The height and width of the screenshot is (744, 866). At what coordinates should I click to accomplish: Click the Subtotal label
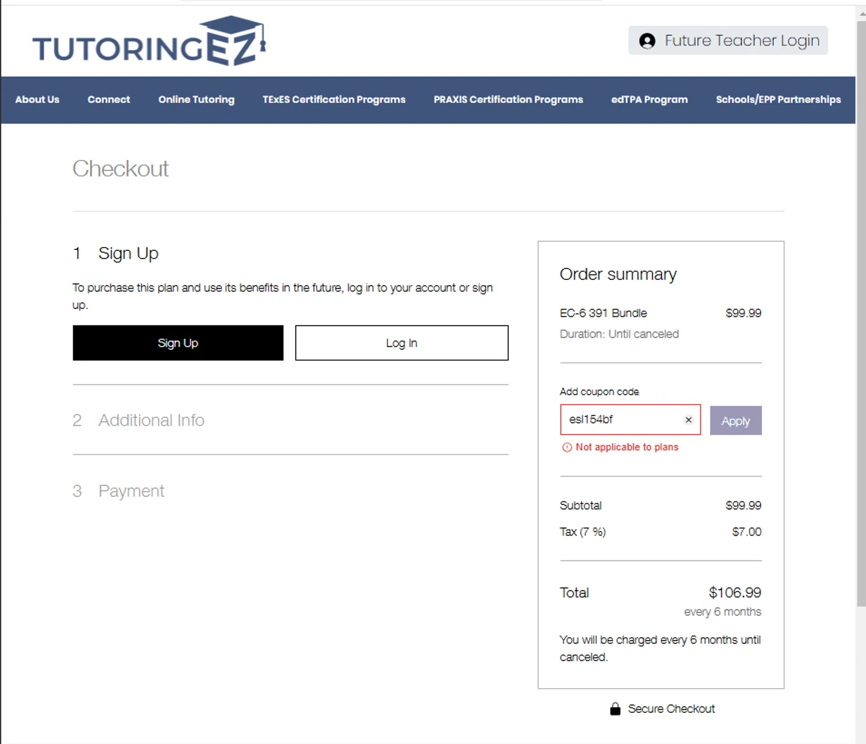[580, 506]
